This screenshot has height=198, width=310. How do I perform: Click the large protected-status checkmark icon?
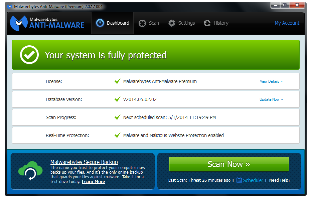(29, 55)
